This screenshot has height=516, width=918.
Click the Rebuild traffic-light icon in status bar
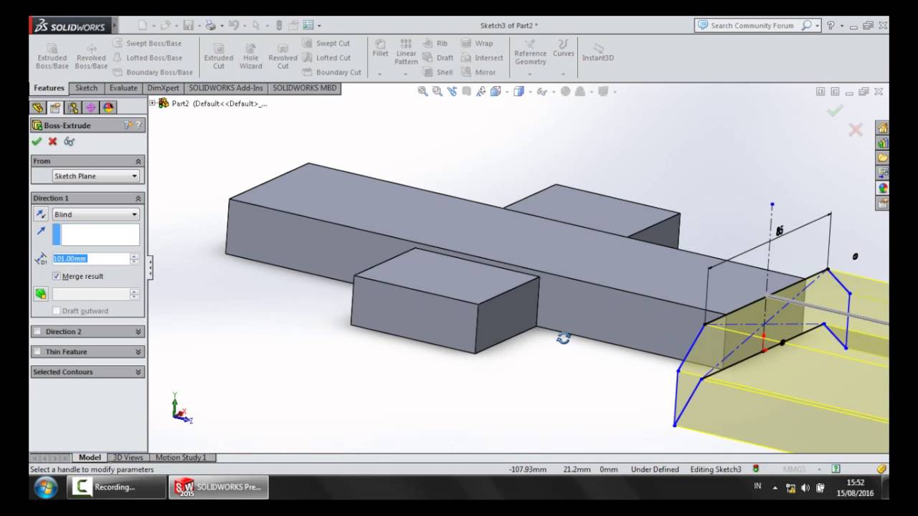click(756, 469)
